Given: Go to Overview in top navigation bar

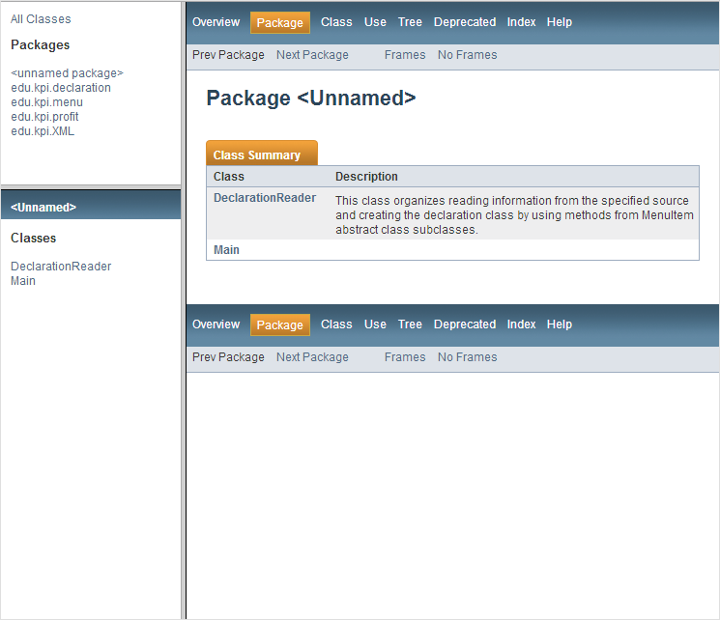Looking at the screenshot, I should click(216, 22).
